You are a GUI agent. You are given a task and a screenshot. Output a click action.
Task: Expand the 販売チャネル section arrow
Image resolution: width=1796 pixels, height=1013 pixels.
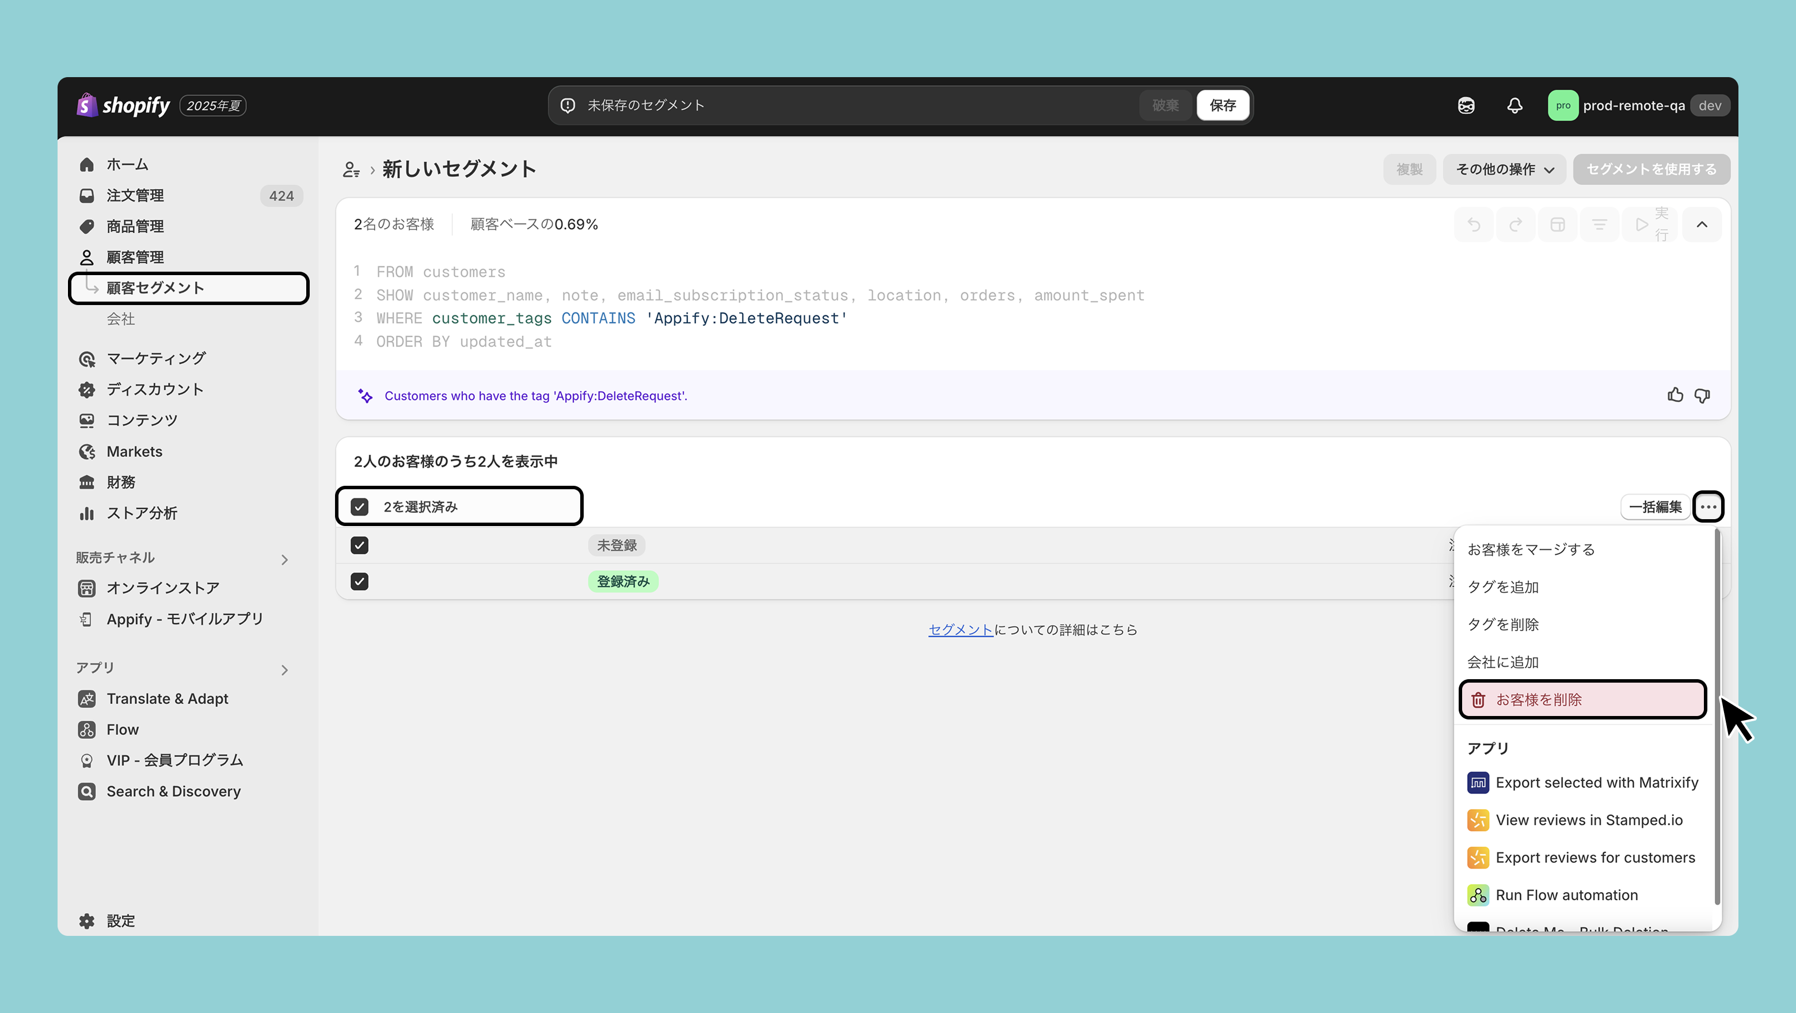point(284,559)
